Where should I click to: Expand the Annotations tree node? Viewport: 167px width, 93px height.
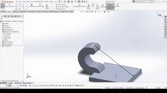pyautogui.click(x=1, y=28)
